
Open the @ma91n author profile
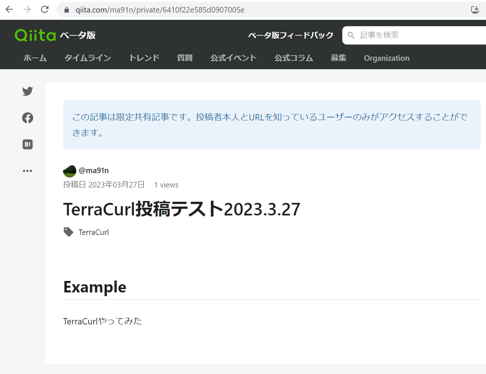(x=94, y=170)
